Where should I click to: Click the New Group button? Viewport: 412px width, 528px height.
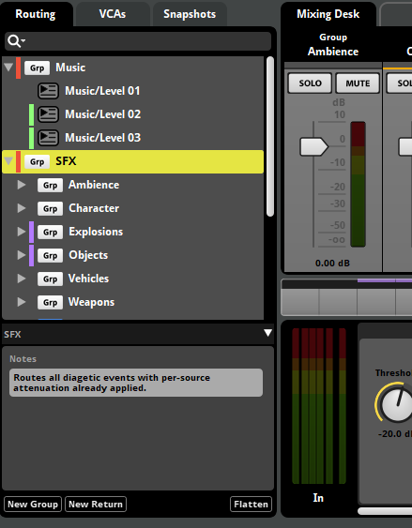click(33, 505)
